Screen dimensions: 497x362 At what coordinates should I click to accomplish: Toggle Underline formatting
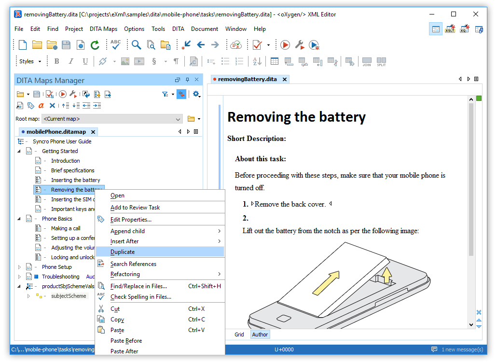pyautogui.click(x=85, y=61)
